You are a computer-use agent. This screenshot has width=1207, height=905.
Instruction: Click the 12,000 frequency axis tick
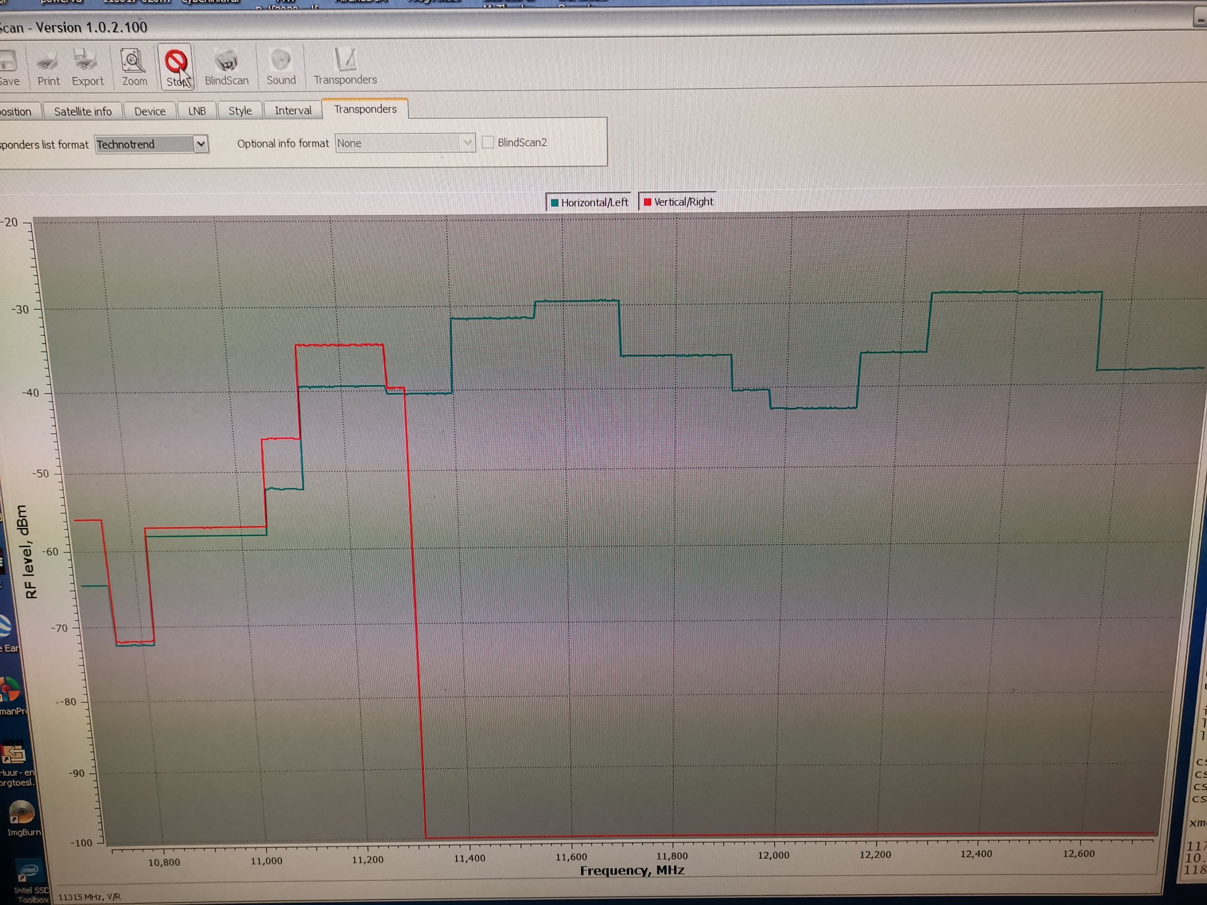click(x=773, y=856)
